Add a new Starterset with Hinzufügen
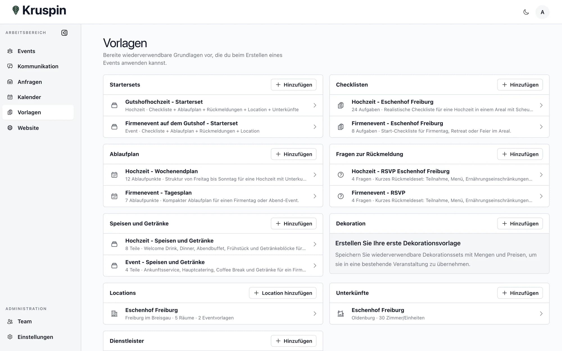 coord(294,85)
